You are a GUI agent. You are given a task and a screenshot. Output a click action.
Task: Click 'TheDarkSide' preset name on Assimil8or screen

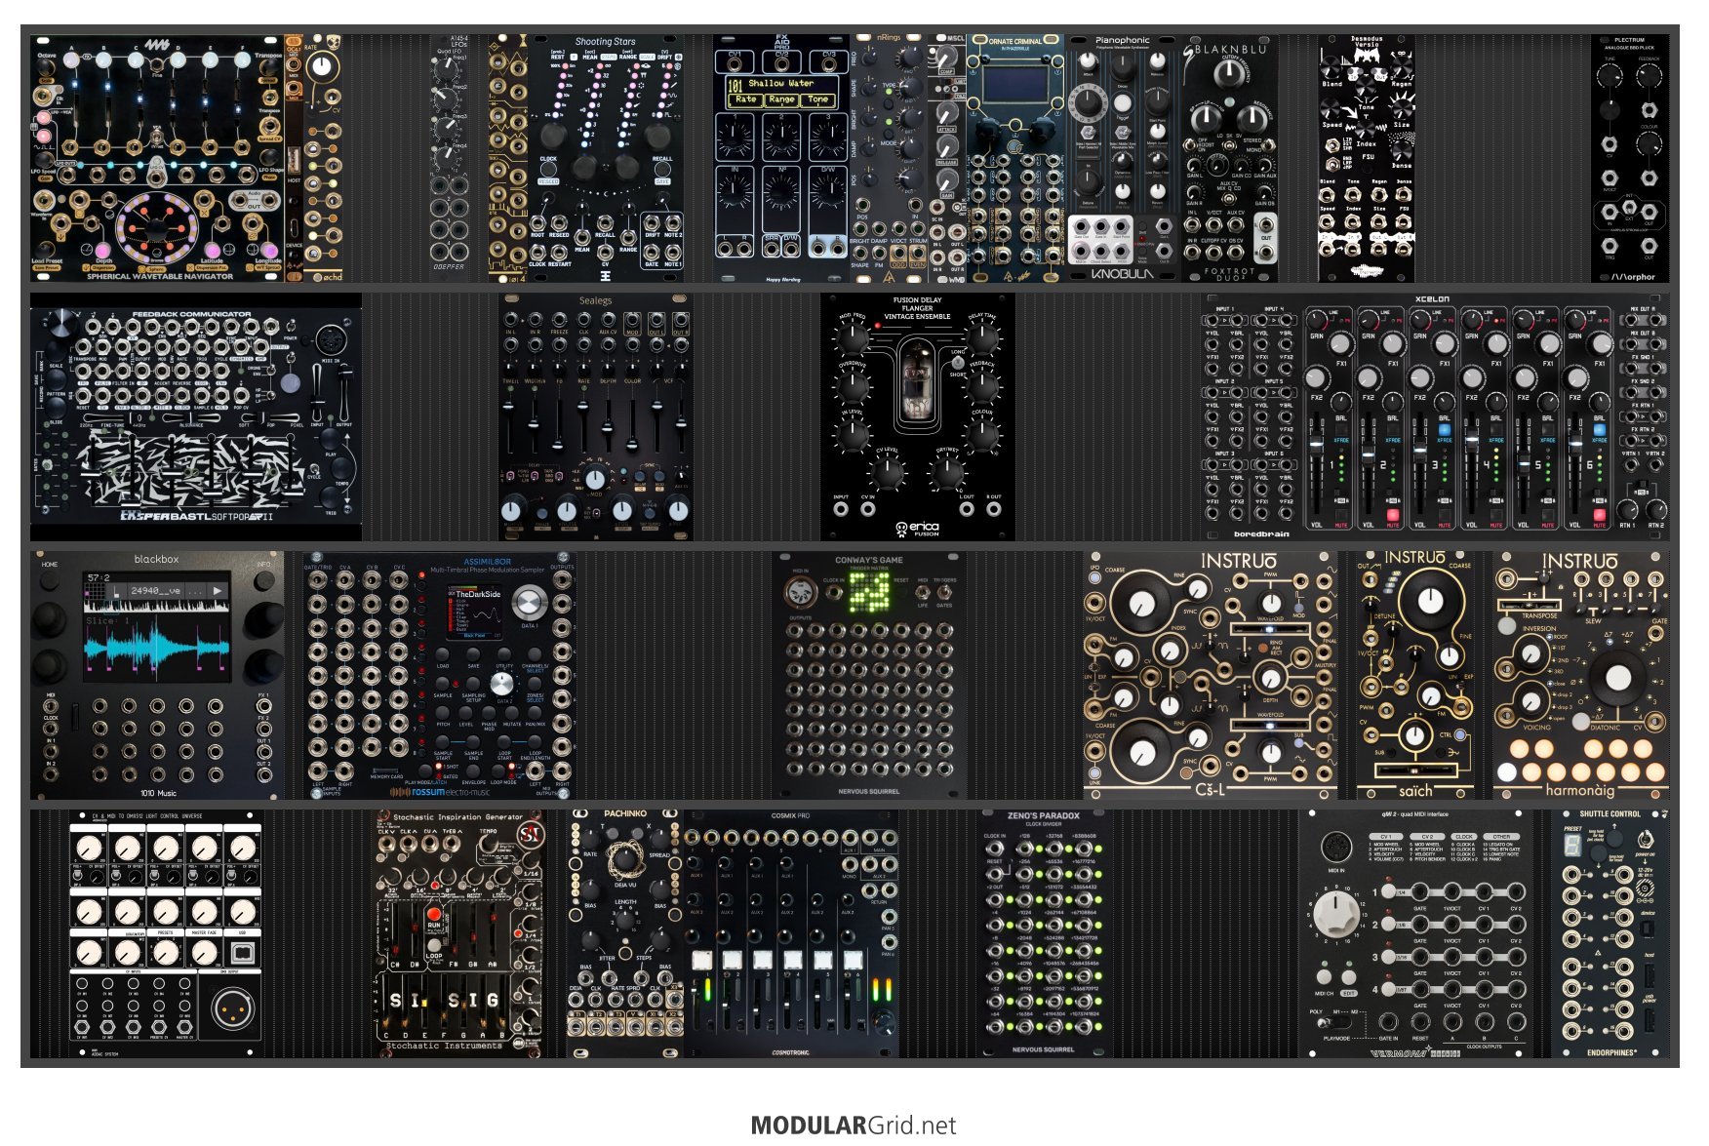click(478, 593)
